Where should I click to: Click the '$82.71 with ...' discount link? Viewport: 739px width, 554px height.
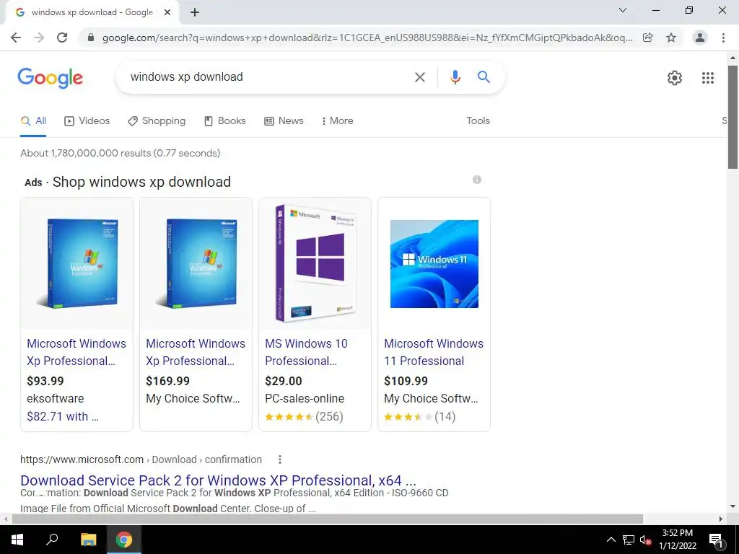63,416
